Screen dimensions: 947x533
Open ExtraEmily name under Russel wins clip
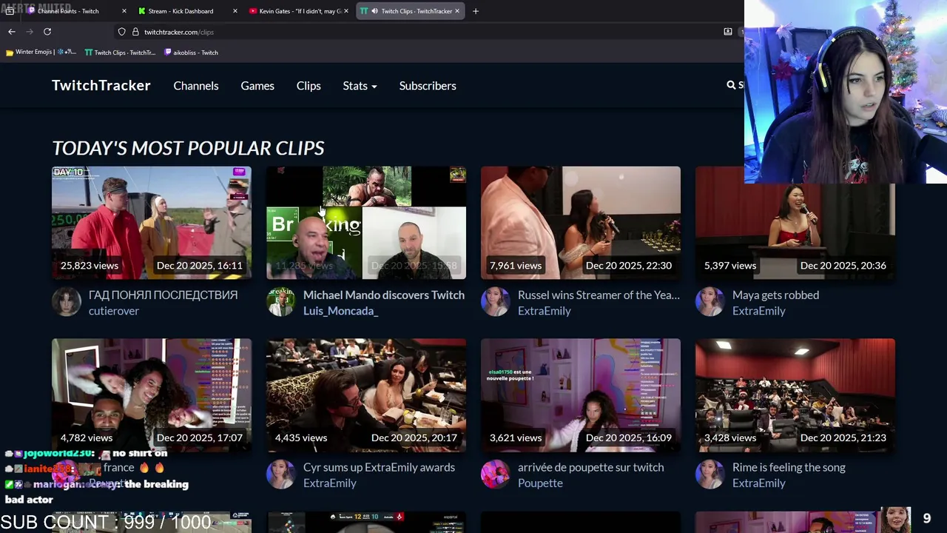[x=545, y=311]
